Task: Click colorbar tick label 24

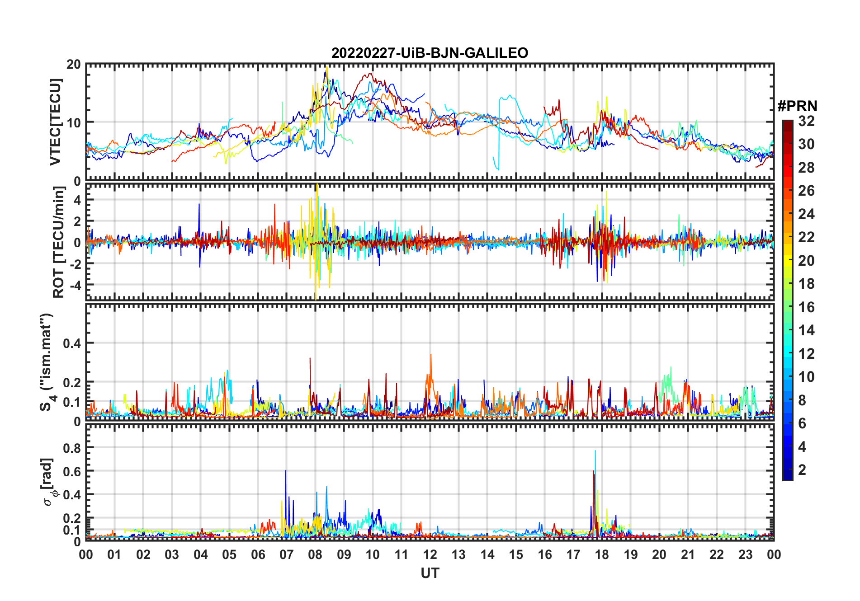Action: 806,214
